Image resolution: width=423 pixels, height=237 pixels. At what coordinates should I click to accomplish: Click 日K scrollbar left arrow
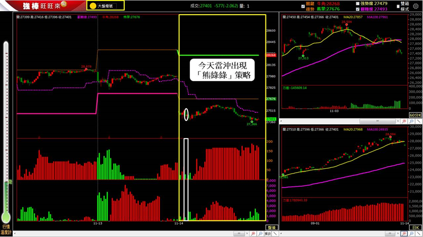pos(281,234)
